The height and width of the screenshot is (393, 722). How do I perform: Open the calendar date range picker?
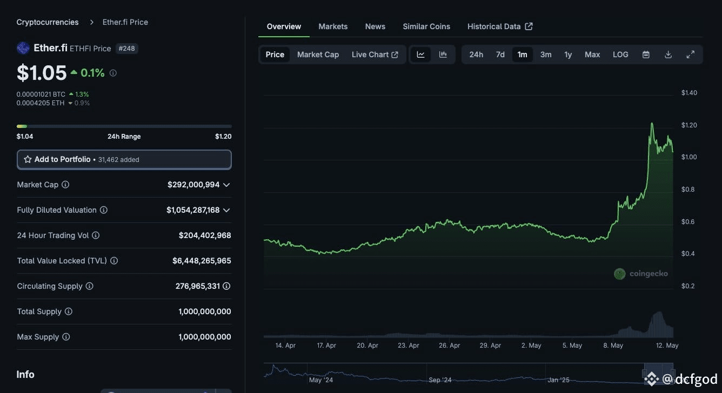[x=646, y=55]
